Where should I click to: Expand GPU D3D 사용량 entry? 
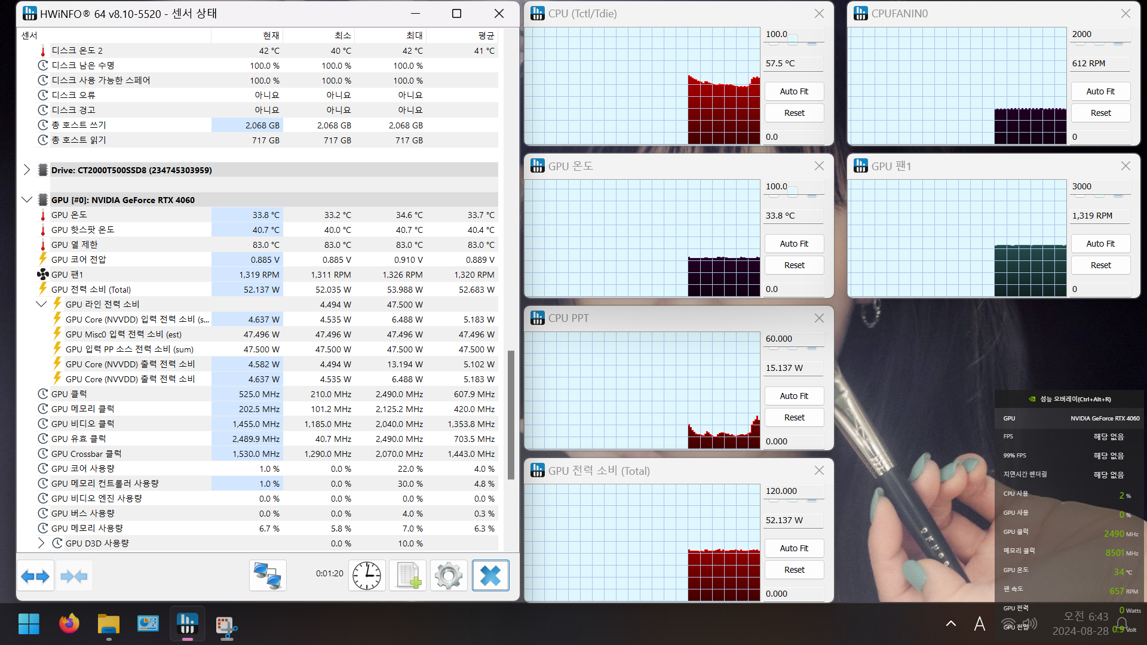pos(41,543)
